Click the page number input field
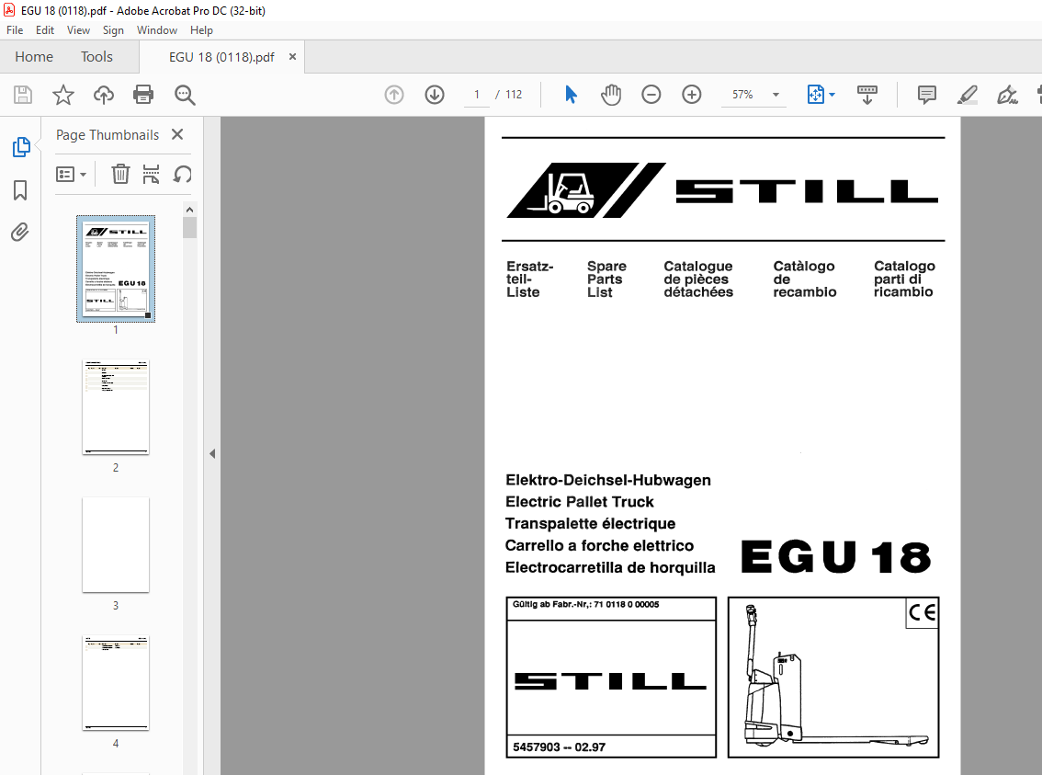 tap(477, 95)
